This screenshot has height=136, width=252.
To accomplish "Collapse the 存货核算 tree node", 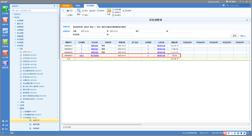I will point(15,46).
